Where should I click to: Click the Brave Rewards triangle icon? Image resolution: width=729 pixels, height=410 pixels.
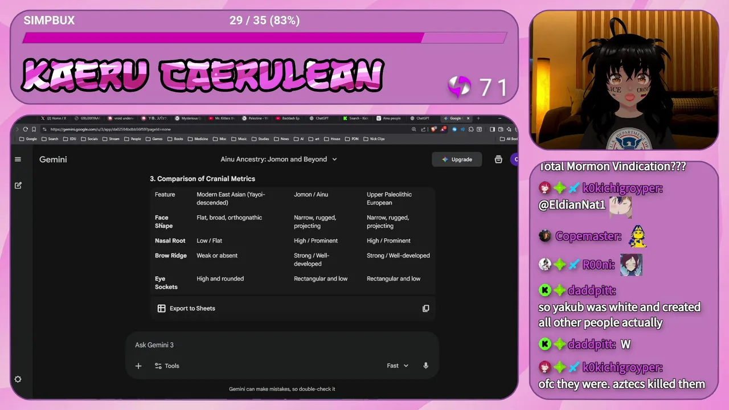tap(444, 129)
